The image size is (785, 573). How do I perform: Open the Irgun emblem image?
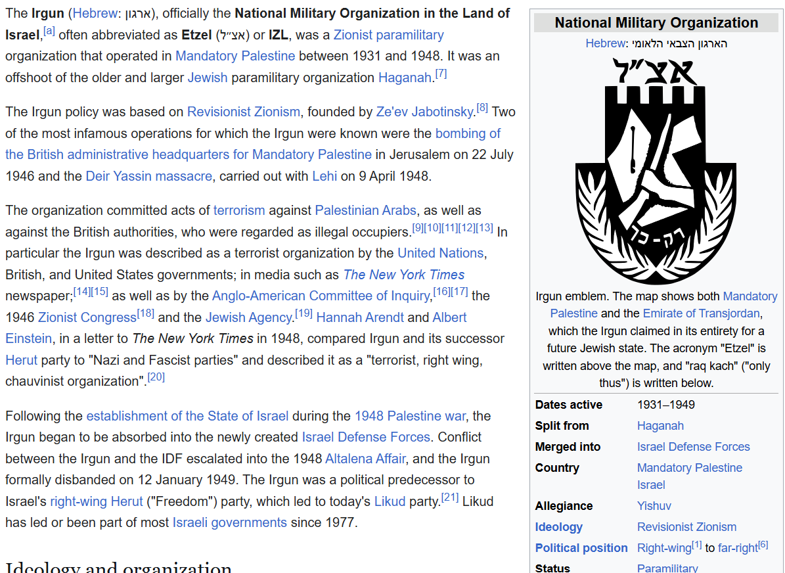point(656,170)
